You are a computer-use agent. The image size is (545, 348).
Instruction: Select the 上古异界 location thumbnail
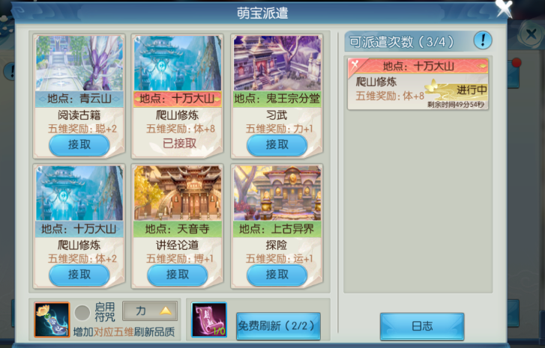(277, 193)
